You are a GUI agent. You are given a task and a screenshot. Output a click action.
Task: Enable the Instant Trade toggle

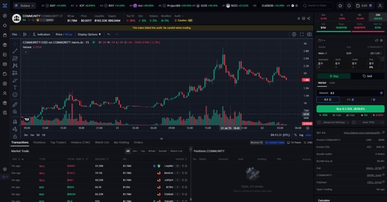(275, 142)
